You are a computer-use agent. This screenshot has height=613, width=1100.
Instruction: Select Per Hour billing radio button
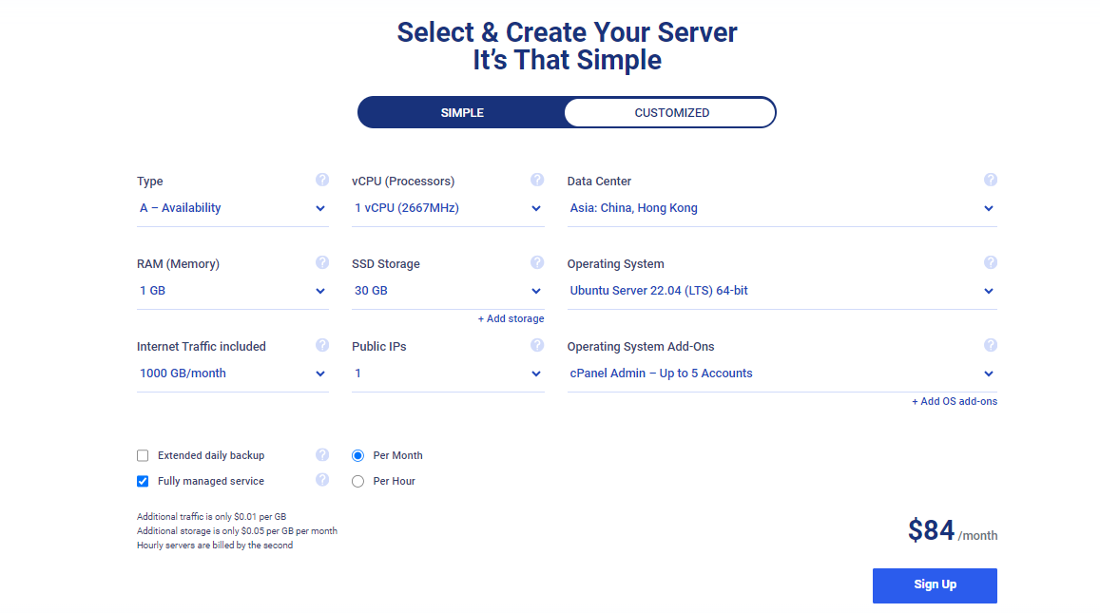click(x=357, y=481)
